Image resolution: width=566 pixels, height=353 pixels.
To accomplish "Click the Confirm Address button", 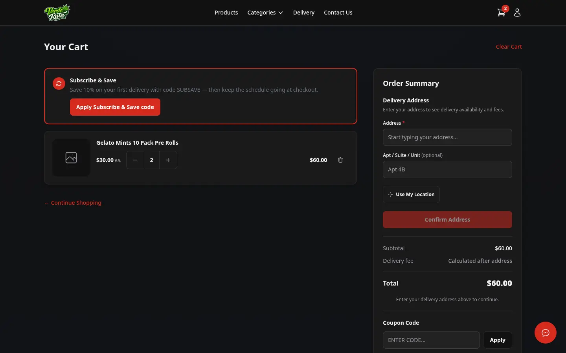I will (447, 220).
